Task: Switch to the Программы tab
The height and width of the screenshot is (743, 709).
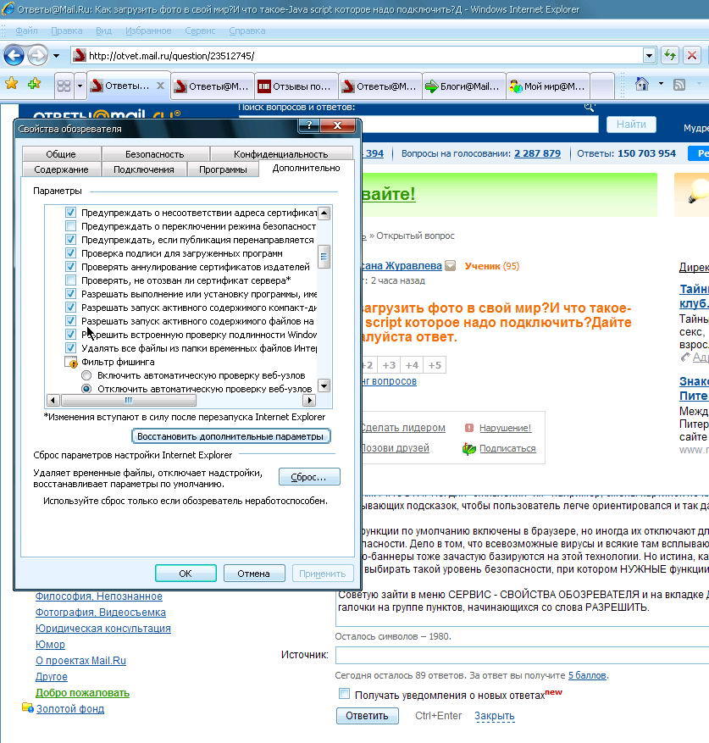Action: click(223, 169)
